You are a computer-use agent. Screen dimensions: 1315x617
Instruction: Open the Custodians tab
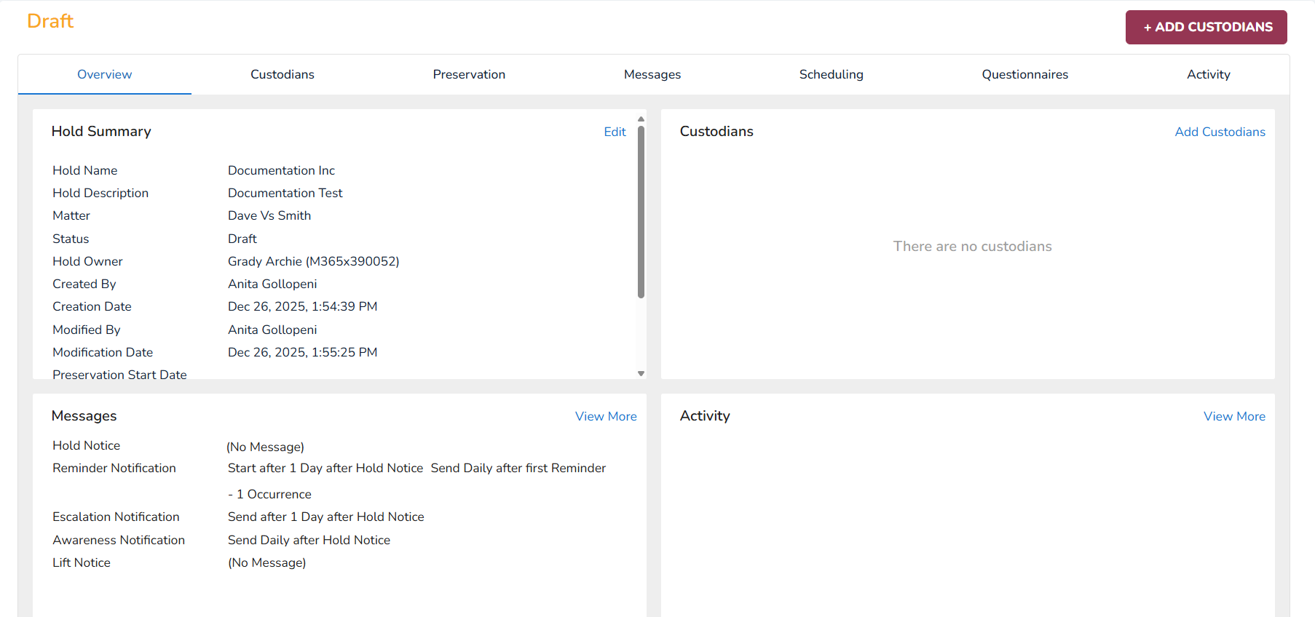click(x=282, y=74)
